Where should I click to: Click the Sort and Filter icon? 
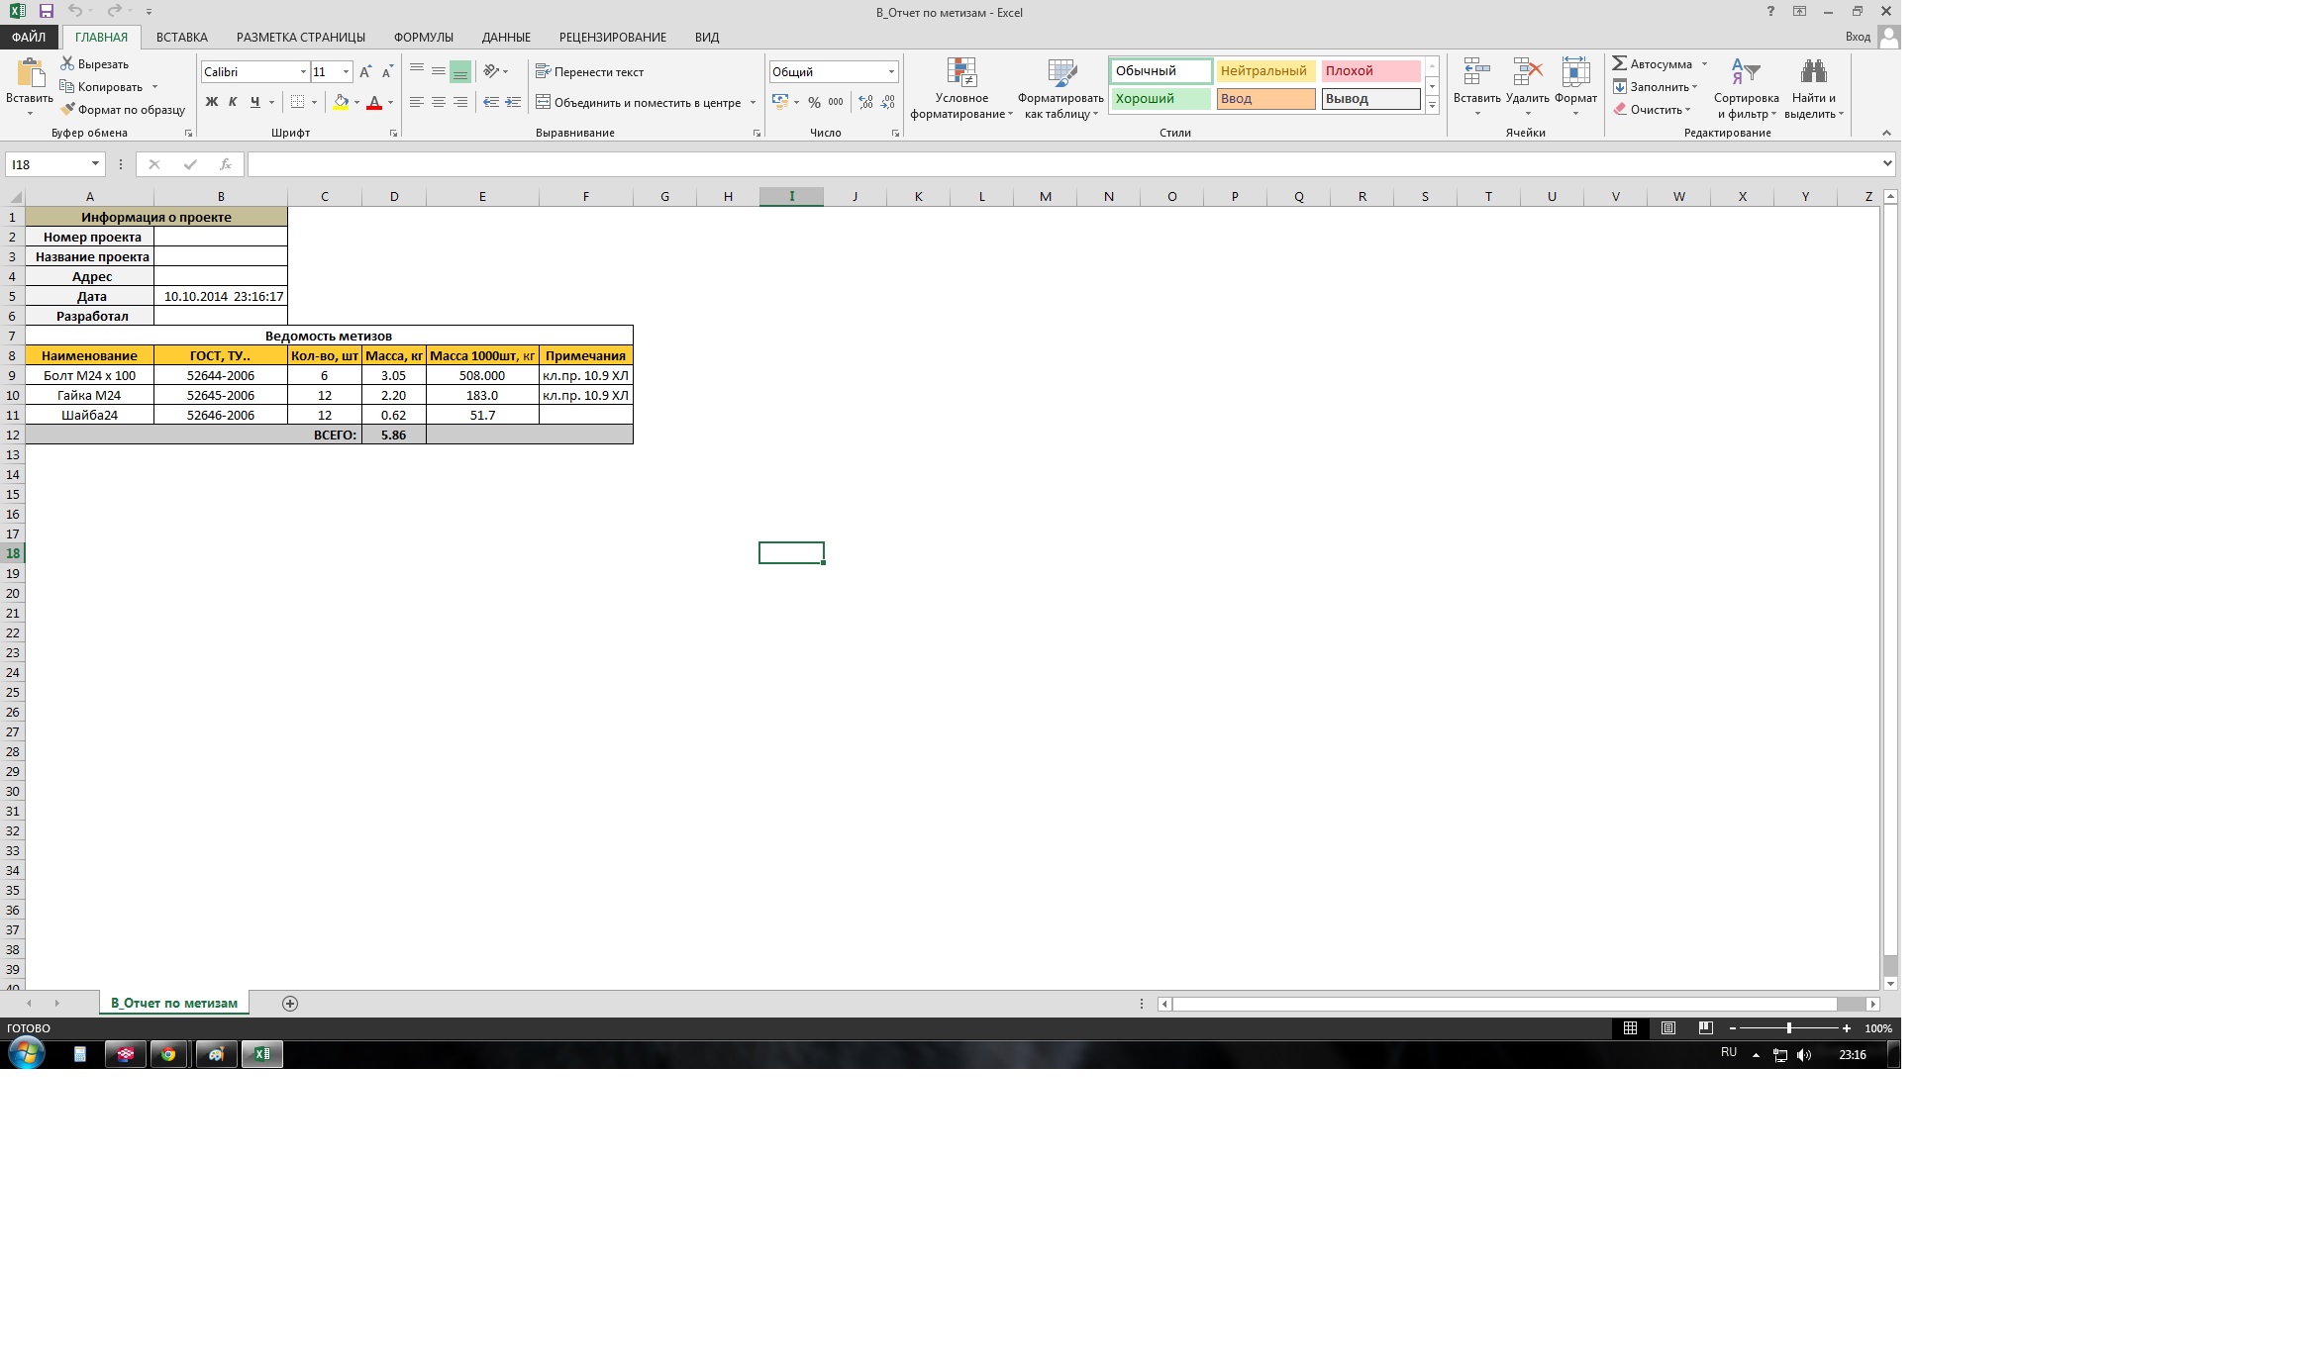tap(1745, 72)
